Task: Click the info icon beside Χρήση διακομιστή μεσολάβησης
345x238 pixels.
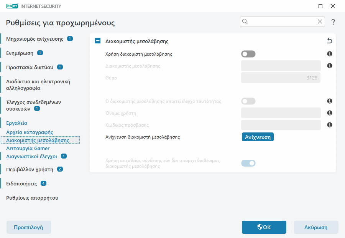Action: point(329,54)
